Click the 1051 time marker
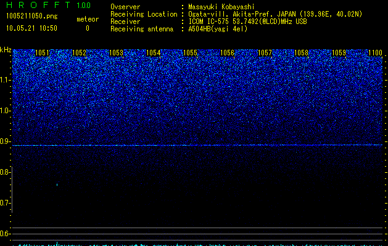 (x=43, y=53)
